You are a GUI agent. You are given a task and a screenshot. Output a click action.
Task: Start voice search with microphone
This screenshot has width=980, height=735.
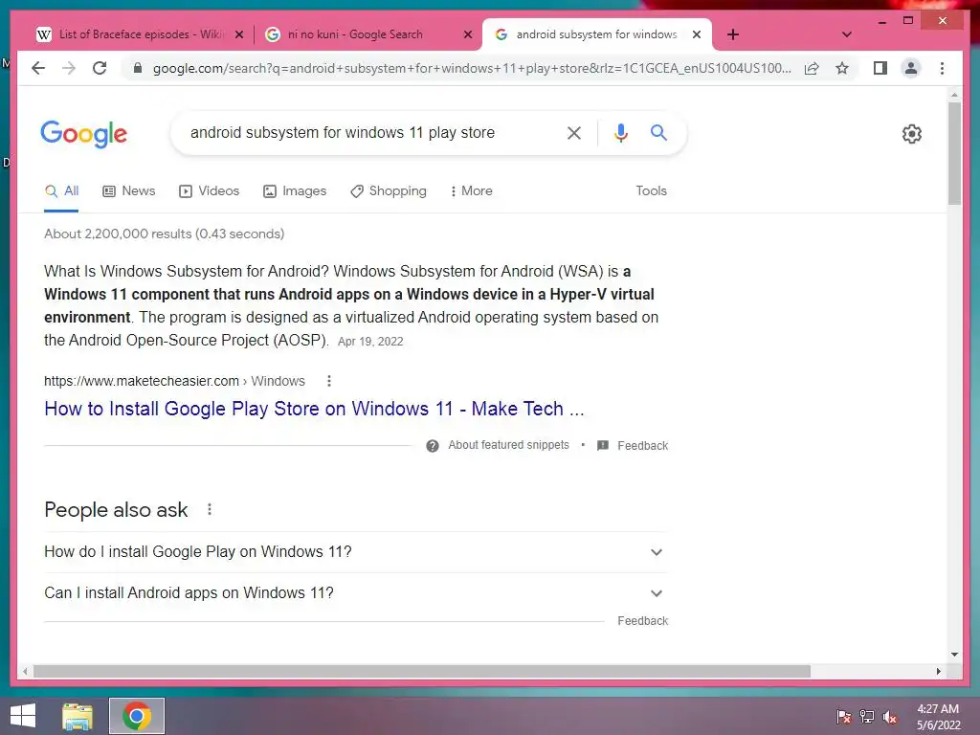[x=620, y=132]
